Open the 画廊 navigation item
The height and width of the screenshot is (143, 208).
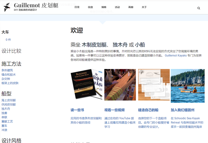[x=131, y=7]
